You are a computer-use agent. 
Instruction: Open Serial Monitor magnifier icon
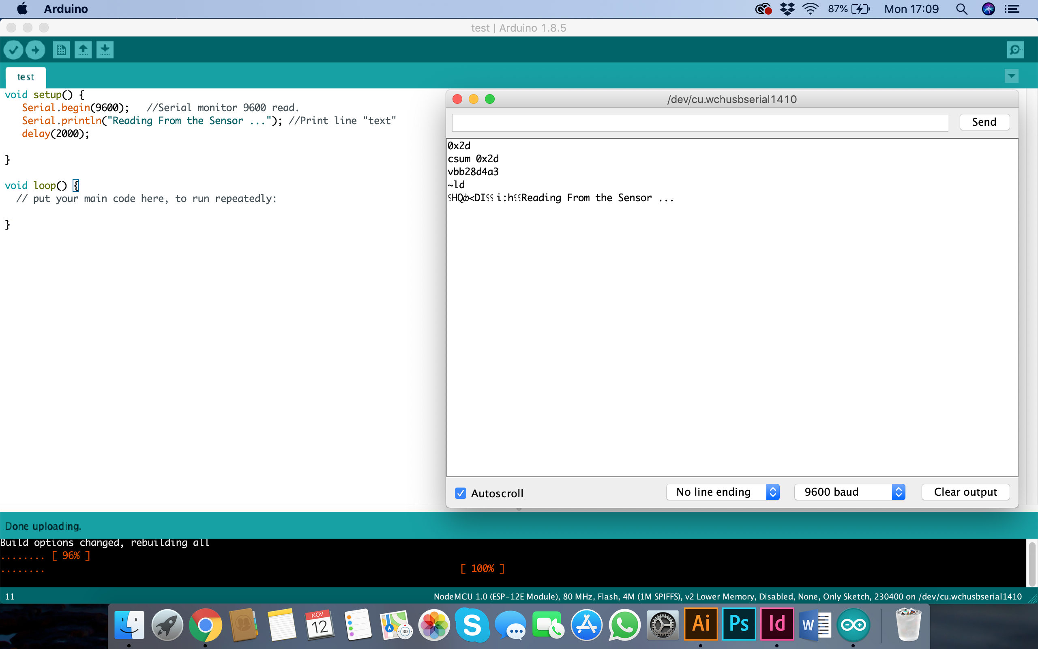point(1015,50)
